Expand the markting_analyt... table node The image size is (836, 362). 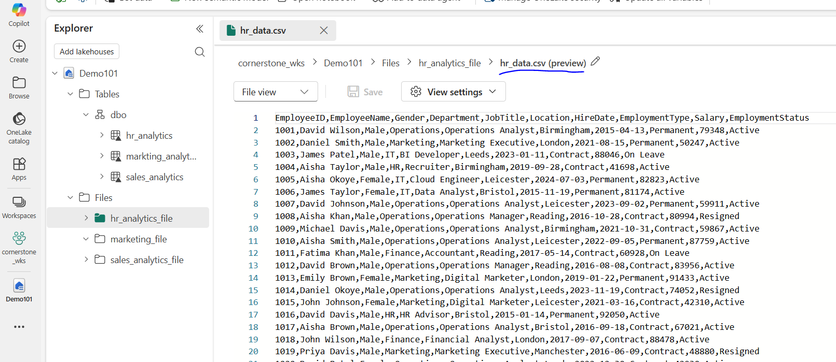point(102,156)
